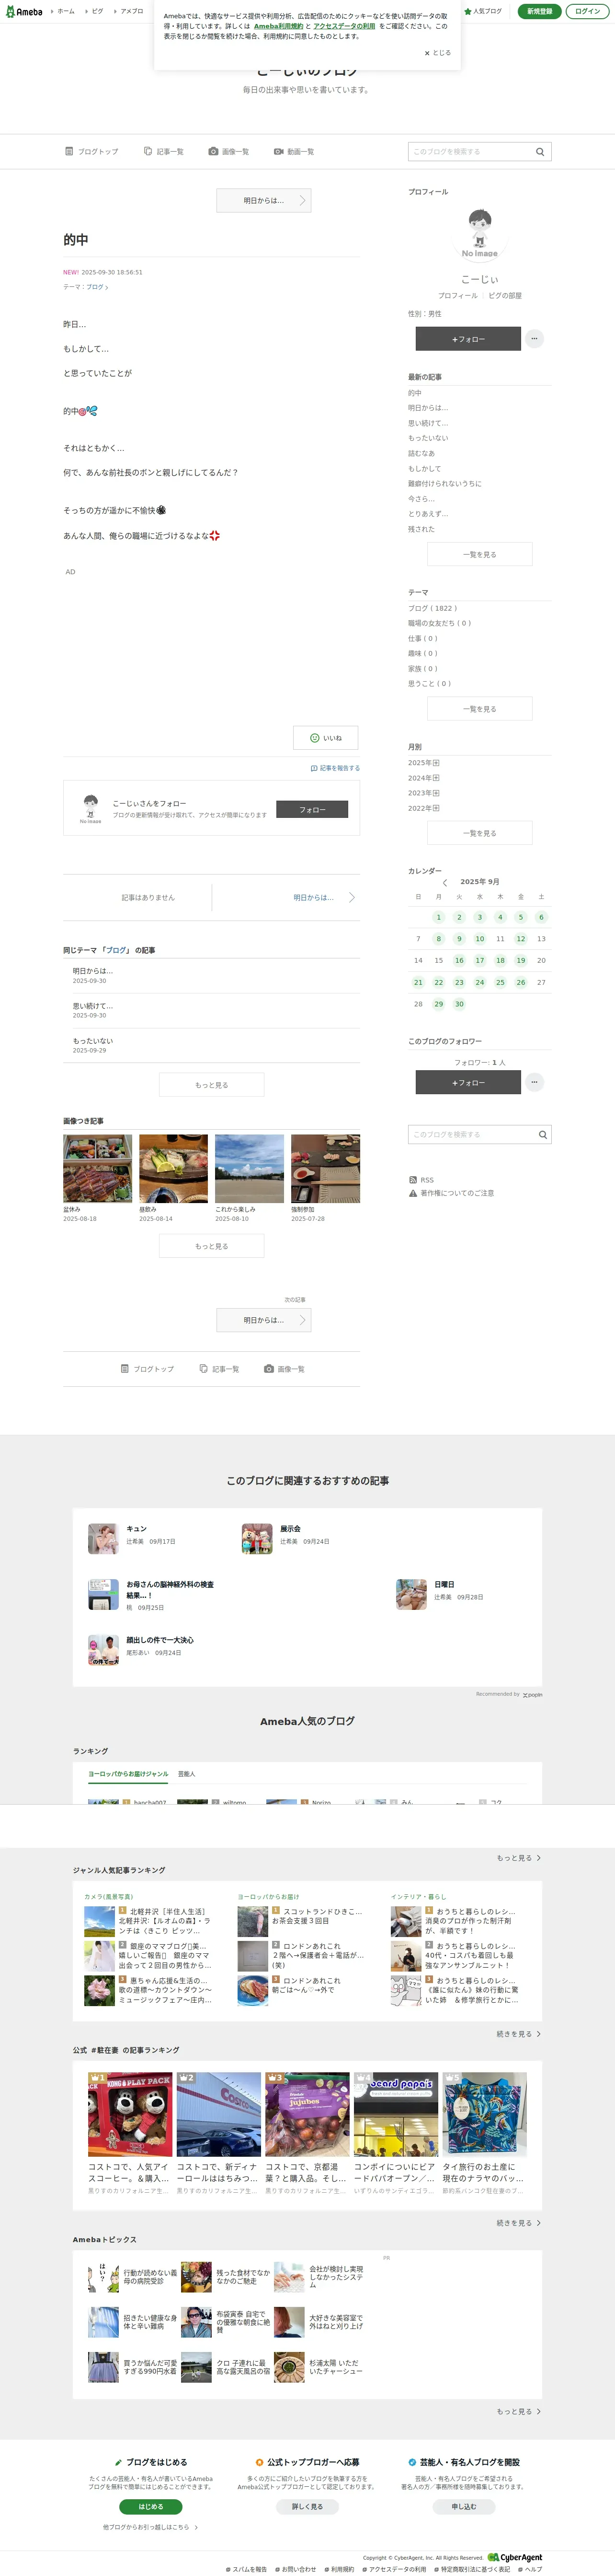
Task: Click もっと見る under the same-theme article list
Action: click(x=212, y=1084)
